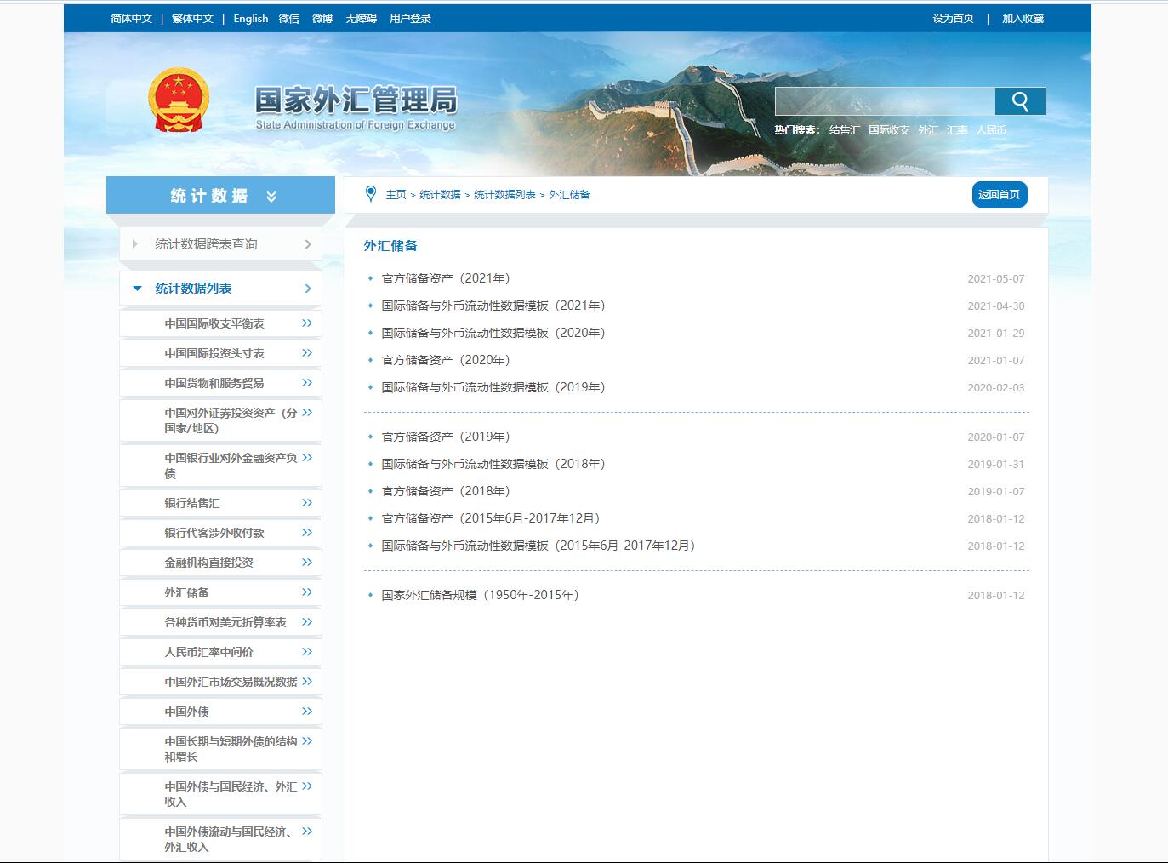Open 用户登录 in top bar
The image size is (1168, 863).
click(x=410, y=19)
